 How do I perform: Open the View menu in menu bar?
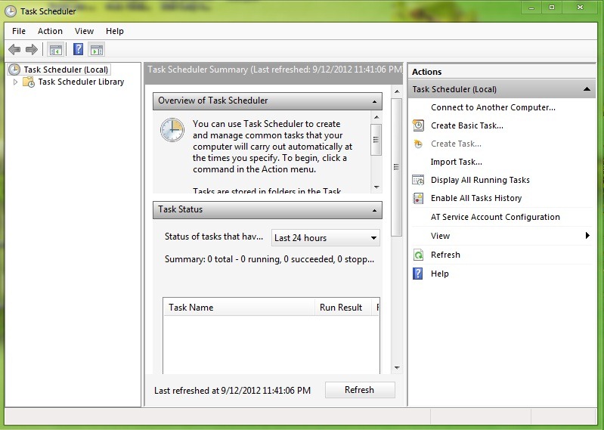(84, 31)
